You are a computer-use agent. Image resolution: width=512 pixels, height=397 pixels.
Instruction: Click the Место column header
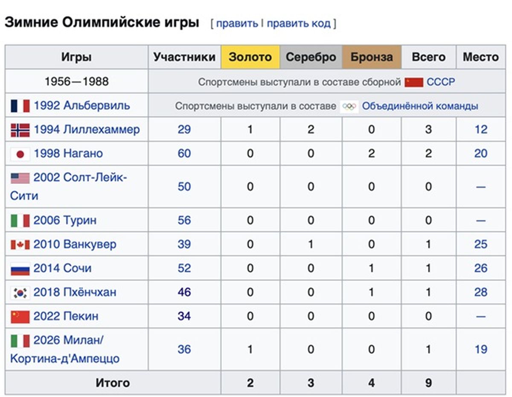(x=481, y=57)
